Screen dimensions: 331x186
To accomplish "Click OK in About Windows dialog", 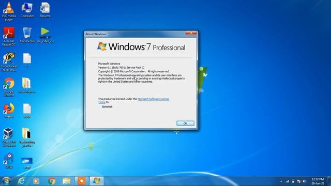I will pos(185,123).
